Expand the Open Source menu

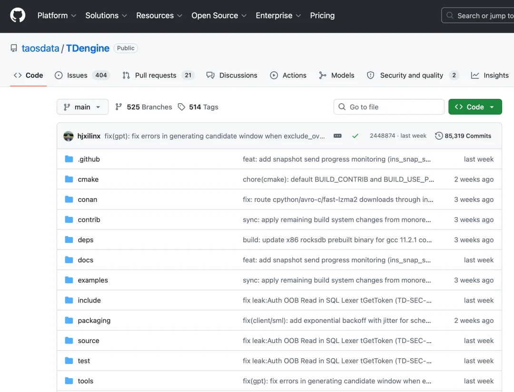218,15
